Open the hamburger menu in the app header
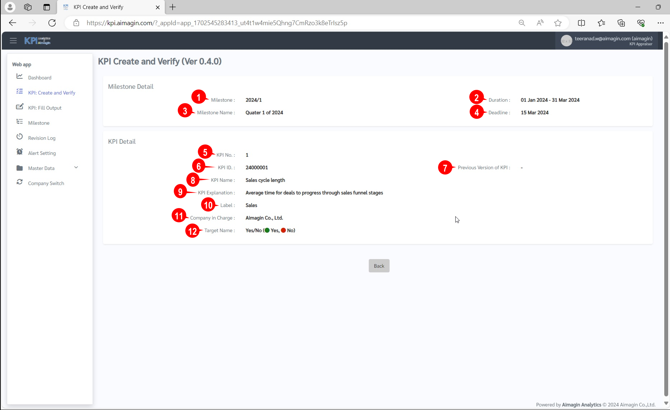This screenshot has width=670, height=410. point(13,41)
